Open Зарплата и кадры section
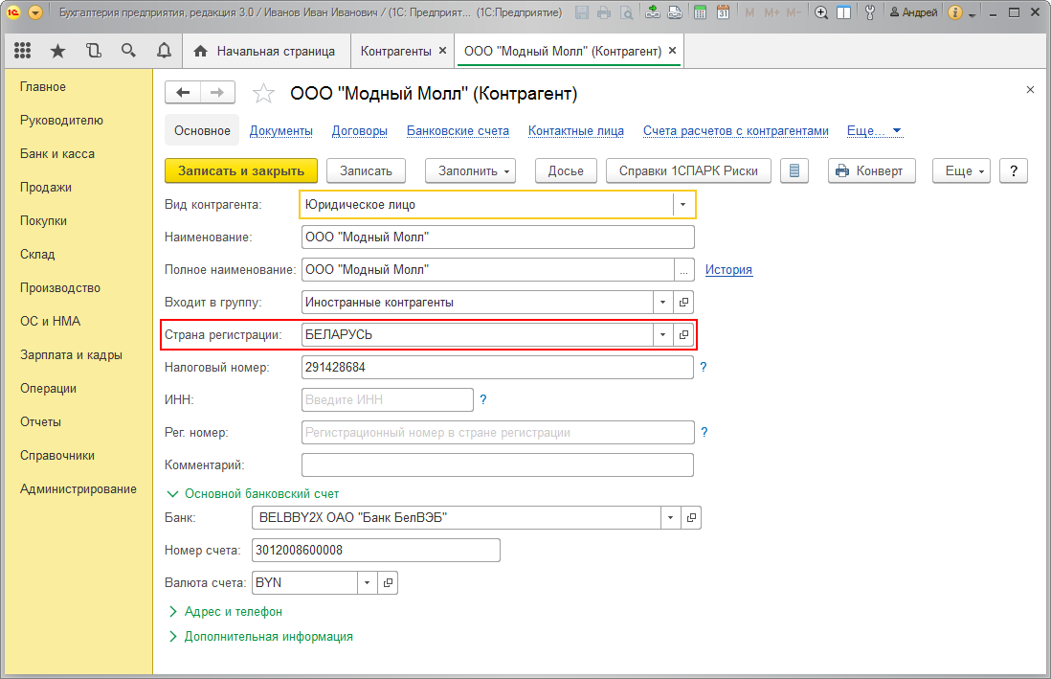Viewport: 1051px width, 679px height. point(71,354)
